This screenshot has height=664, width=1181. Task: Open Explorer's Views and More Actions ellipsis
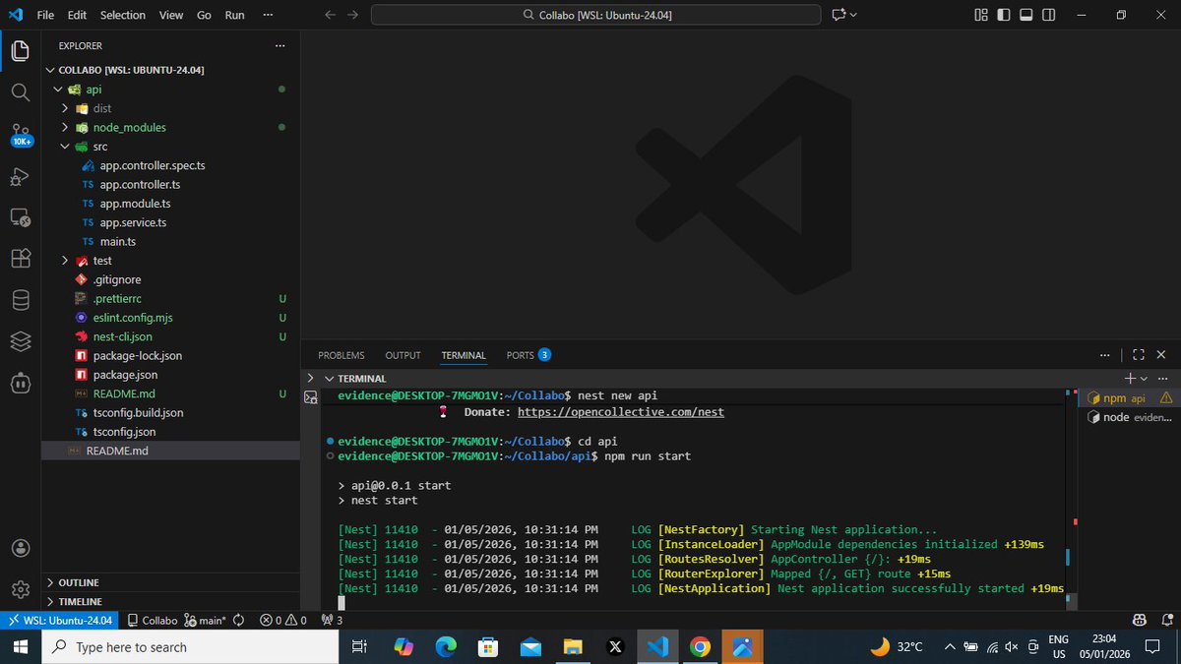280,45
